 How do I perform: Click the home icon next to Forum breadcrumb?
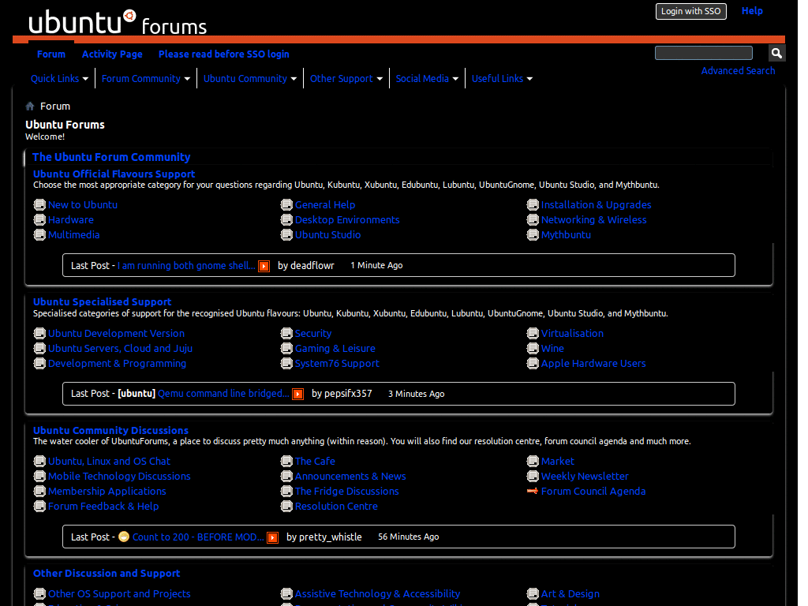click(x=32, y=106)
